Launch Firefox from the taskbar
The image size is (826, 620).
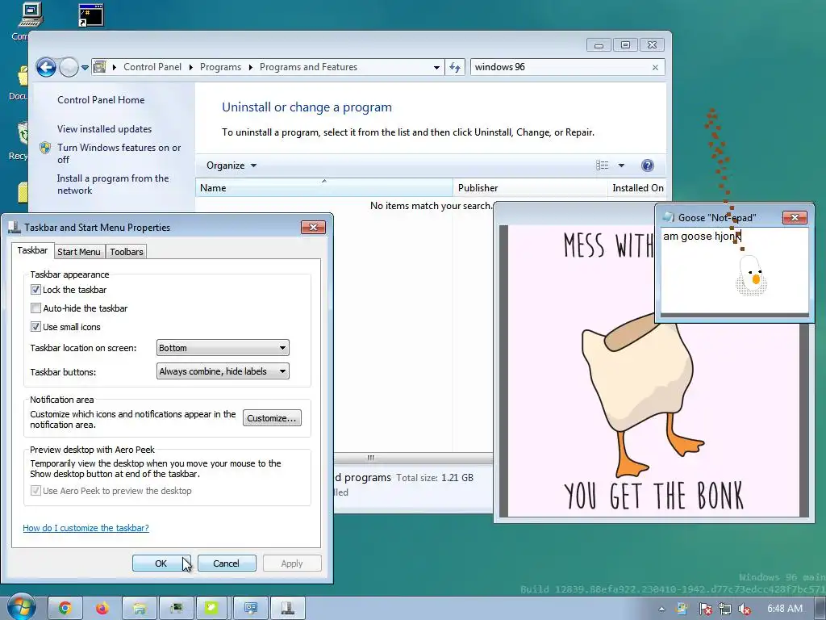tap(102, 609)
